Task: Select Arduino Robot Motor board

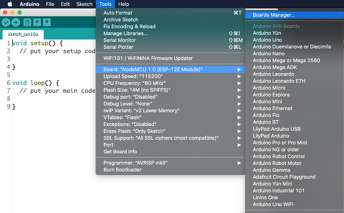Action: [294, 163]
